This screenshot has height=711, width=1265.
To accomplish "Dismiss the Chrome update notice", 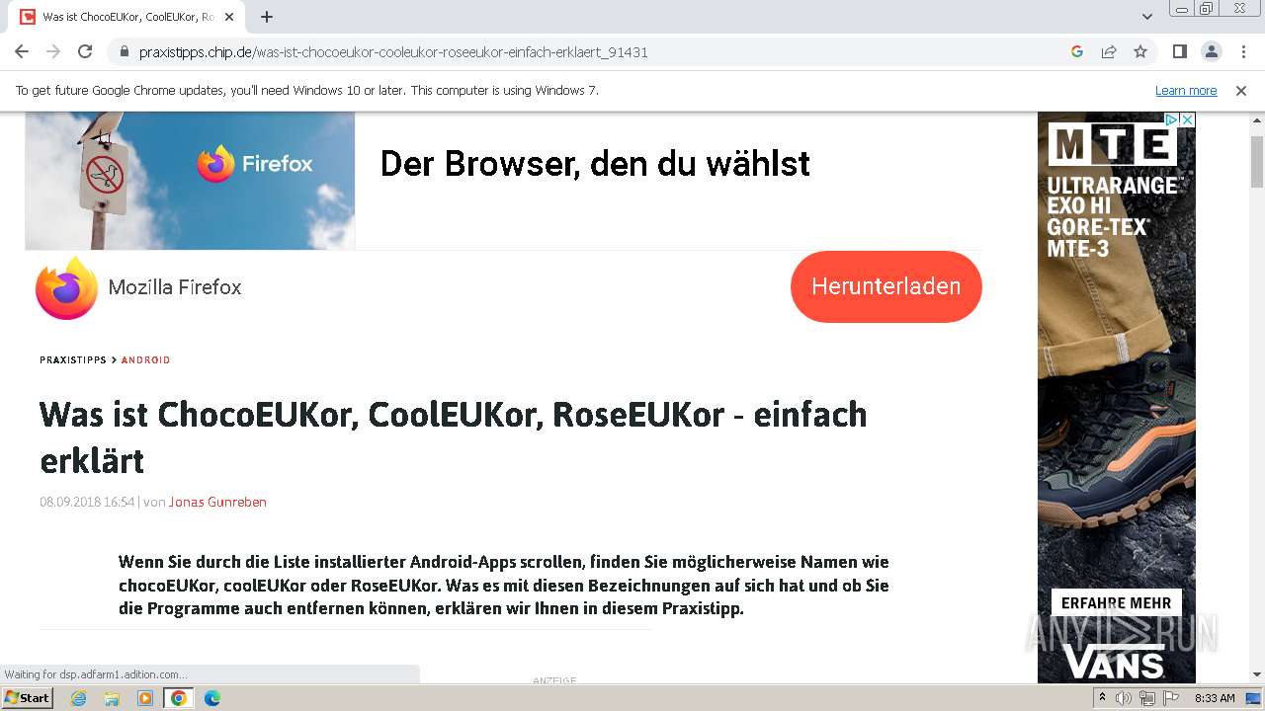I will click(1241, 91).
